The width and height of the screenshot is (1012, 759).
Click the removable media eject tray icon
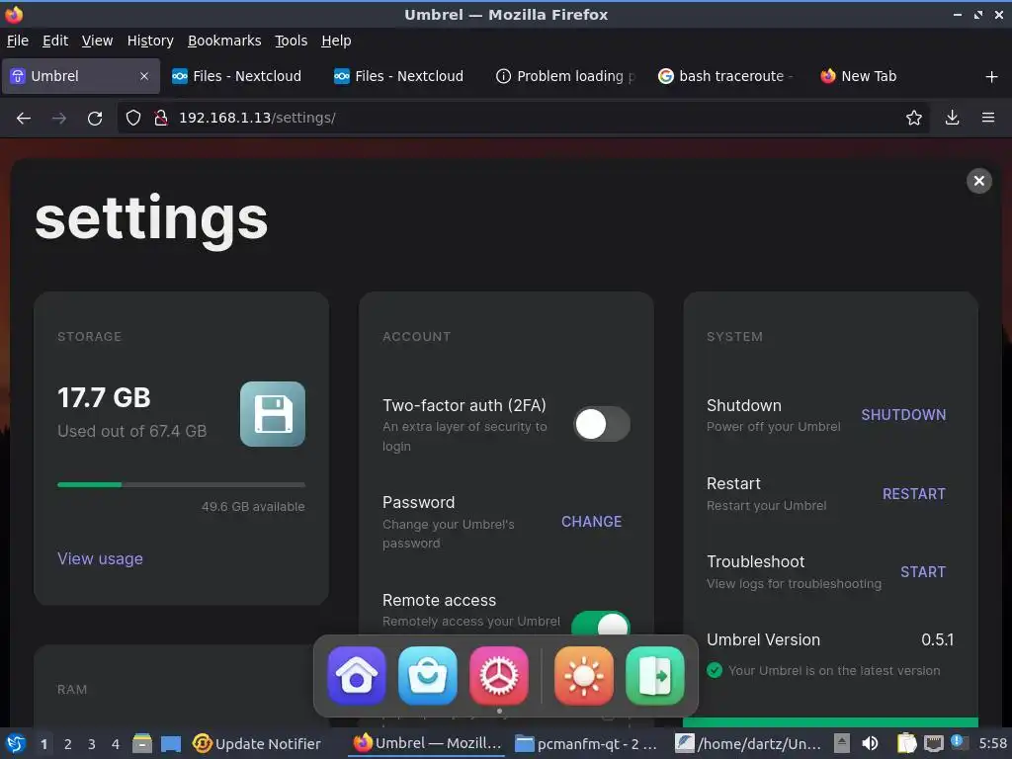coord(842,743)
